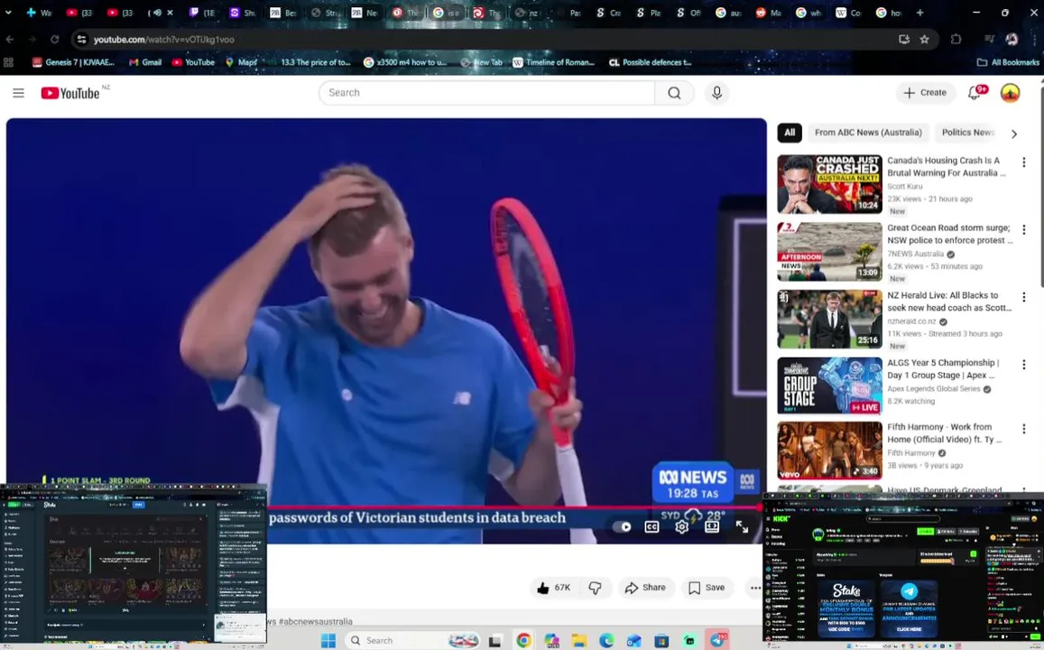This screenshot has width=1044, height=650.
Task: Open File Explorer from the taskbar
Action: tap(579, 641)
